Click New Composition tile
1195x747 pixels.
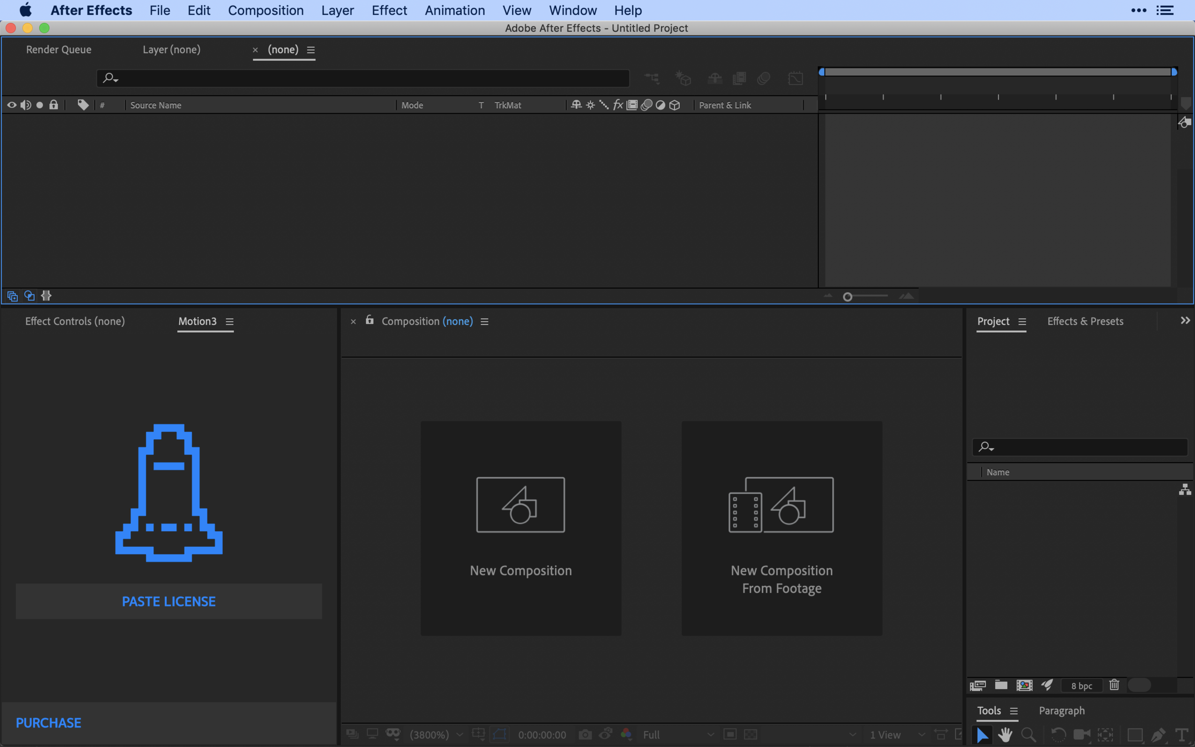(521, 528)
